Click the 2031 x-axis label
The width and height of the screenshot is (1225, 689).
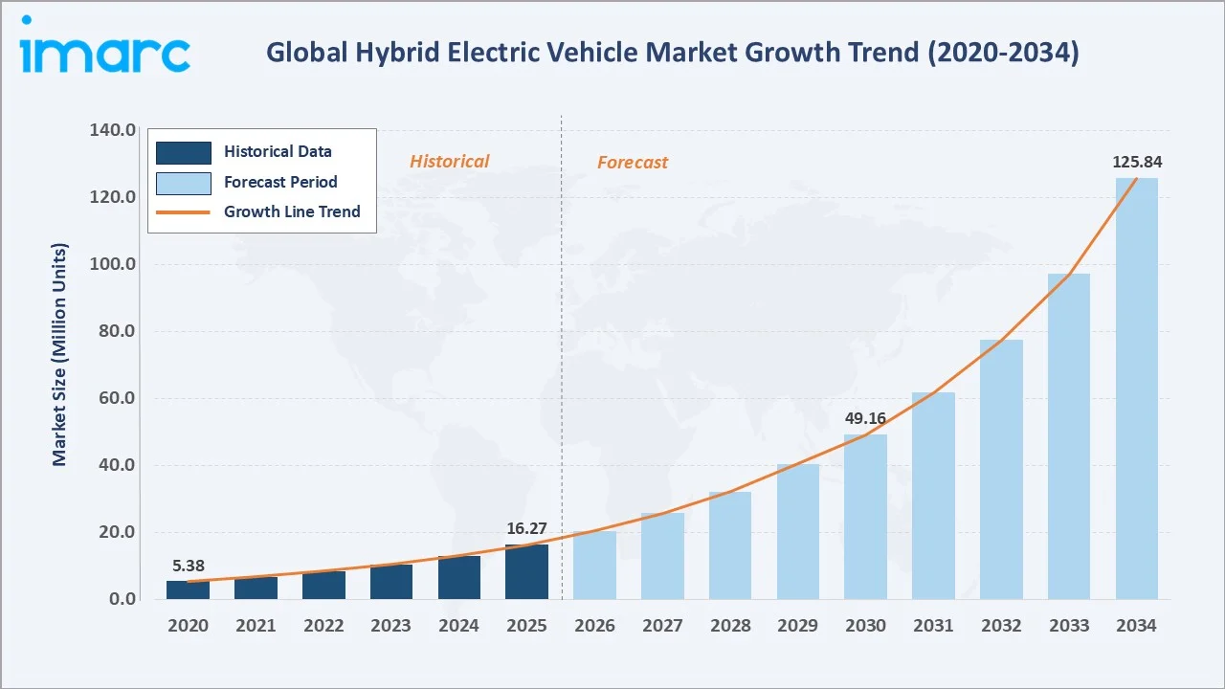tap(933, 626)
